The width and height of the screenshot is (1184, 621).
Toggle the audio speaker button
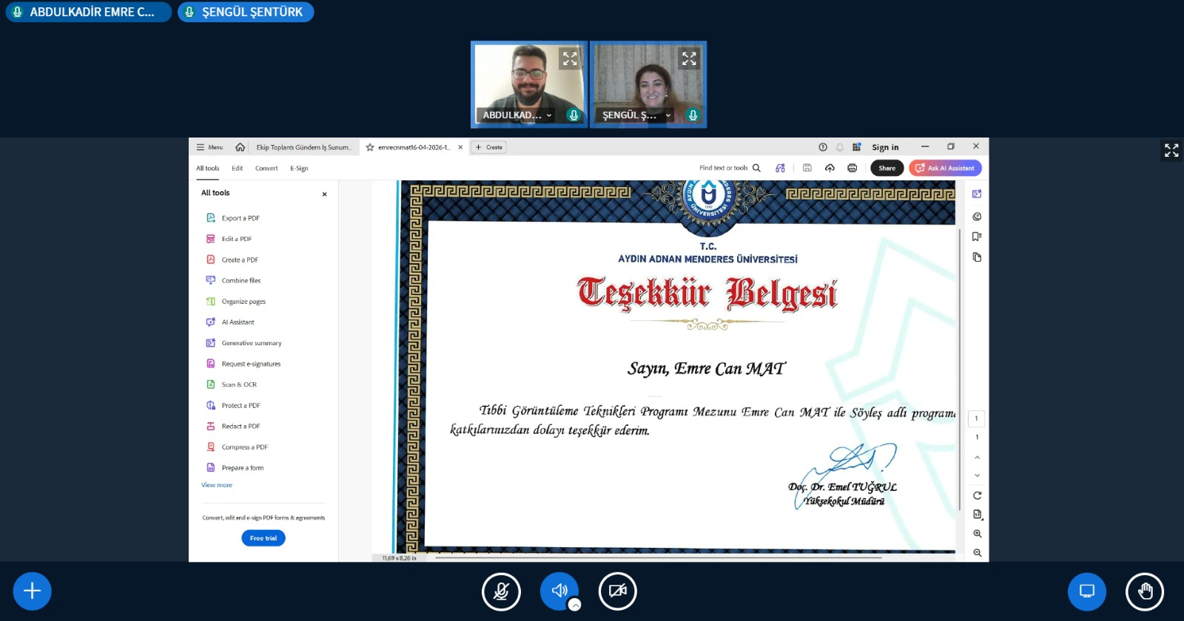[x=559, y=590]
